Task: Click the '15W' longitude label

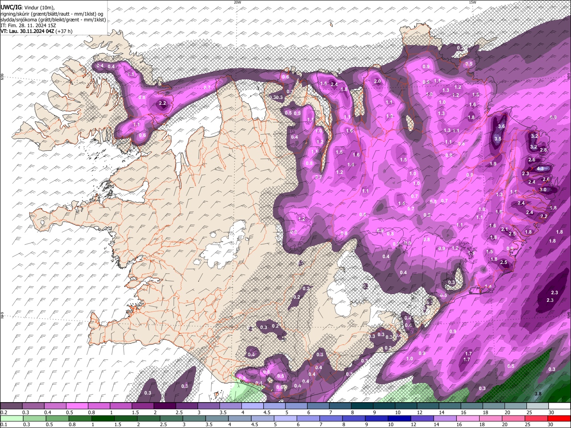Action: click(x=472, y=2)
